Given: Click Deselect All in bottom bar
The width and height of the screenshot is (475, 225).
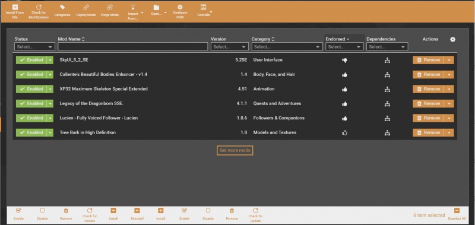Looking at the screenshot, I should (x=457, y=214).
